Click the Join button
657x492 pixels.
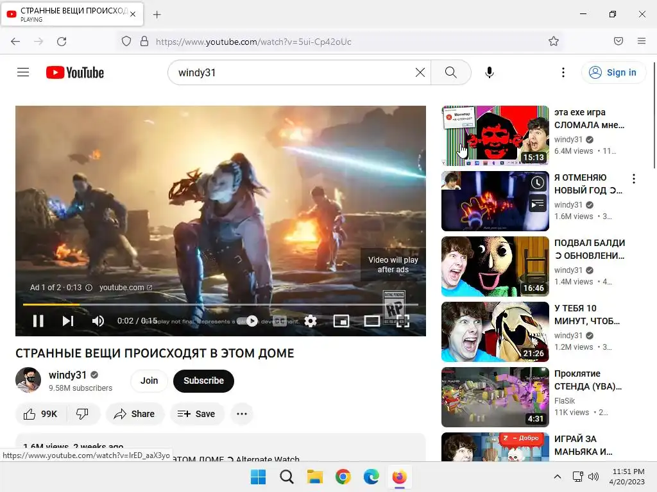point(149,381)
